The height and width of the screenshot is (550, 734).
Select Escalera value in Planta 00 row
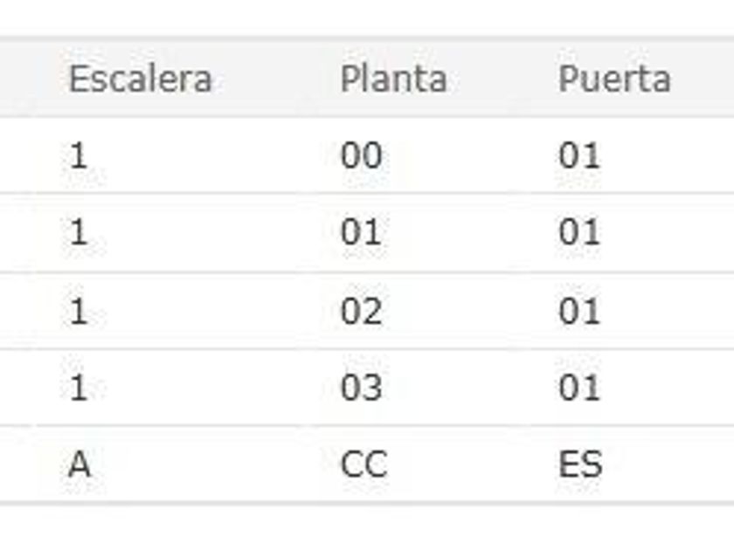click(x=79, y=156)
